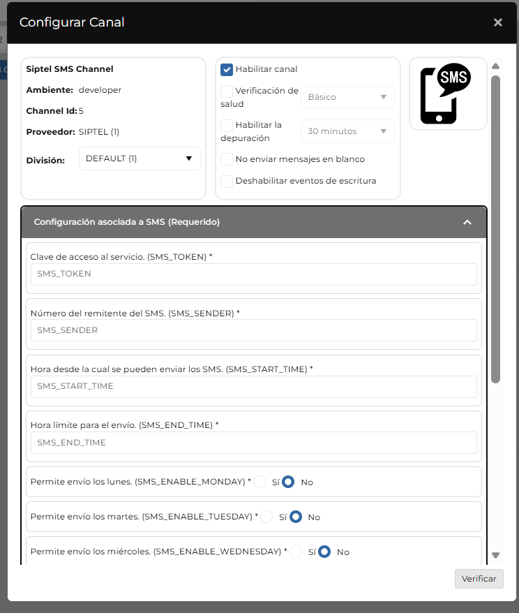Select No for SMS_ENABLE_MONDAY
Screen dimensions: 519x613
tap(288, 482)
